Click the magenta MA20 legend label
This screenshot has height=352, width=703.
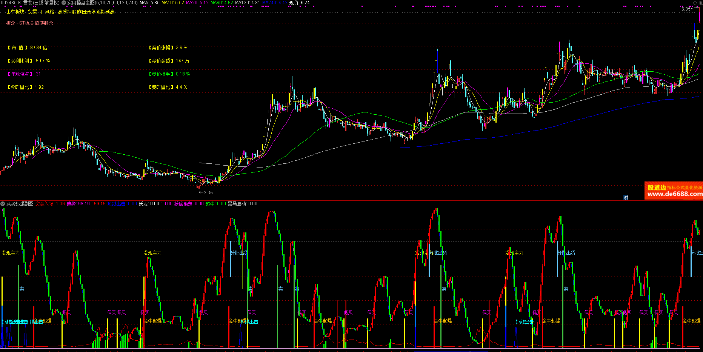tap(197, 3)
